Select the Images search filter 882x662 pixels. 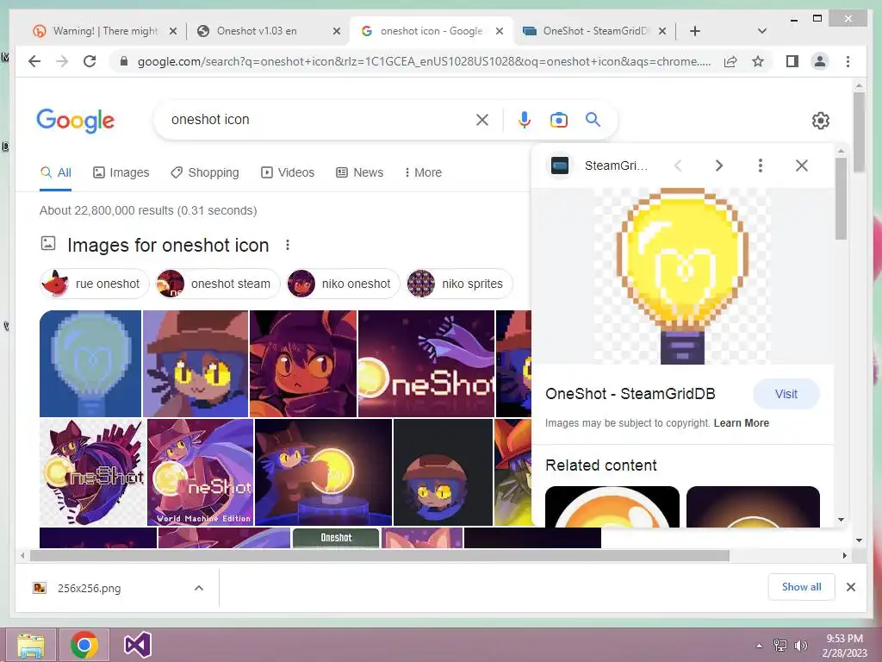pos(121,172)
